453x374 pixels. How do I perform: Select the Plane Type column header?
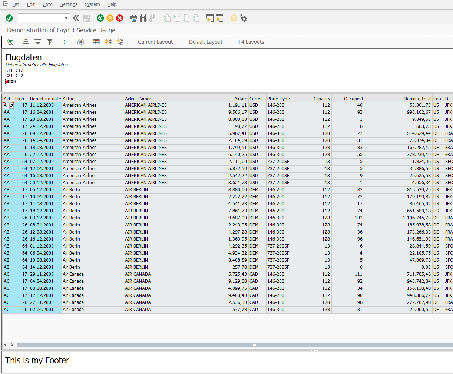[x=282, y=99]
